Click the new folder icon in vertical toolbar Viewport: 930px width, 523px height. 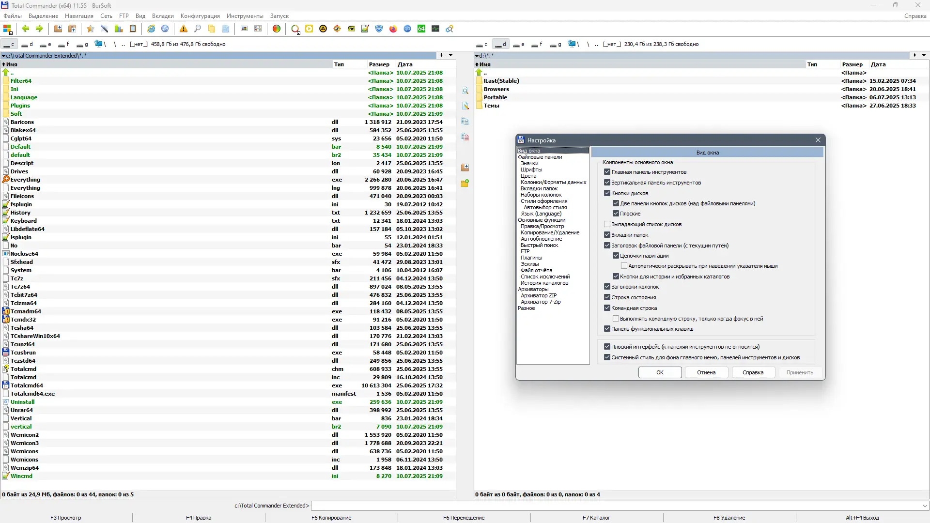click(465, 184)
